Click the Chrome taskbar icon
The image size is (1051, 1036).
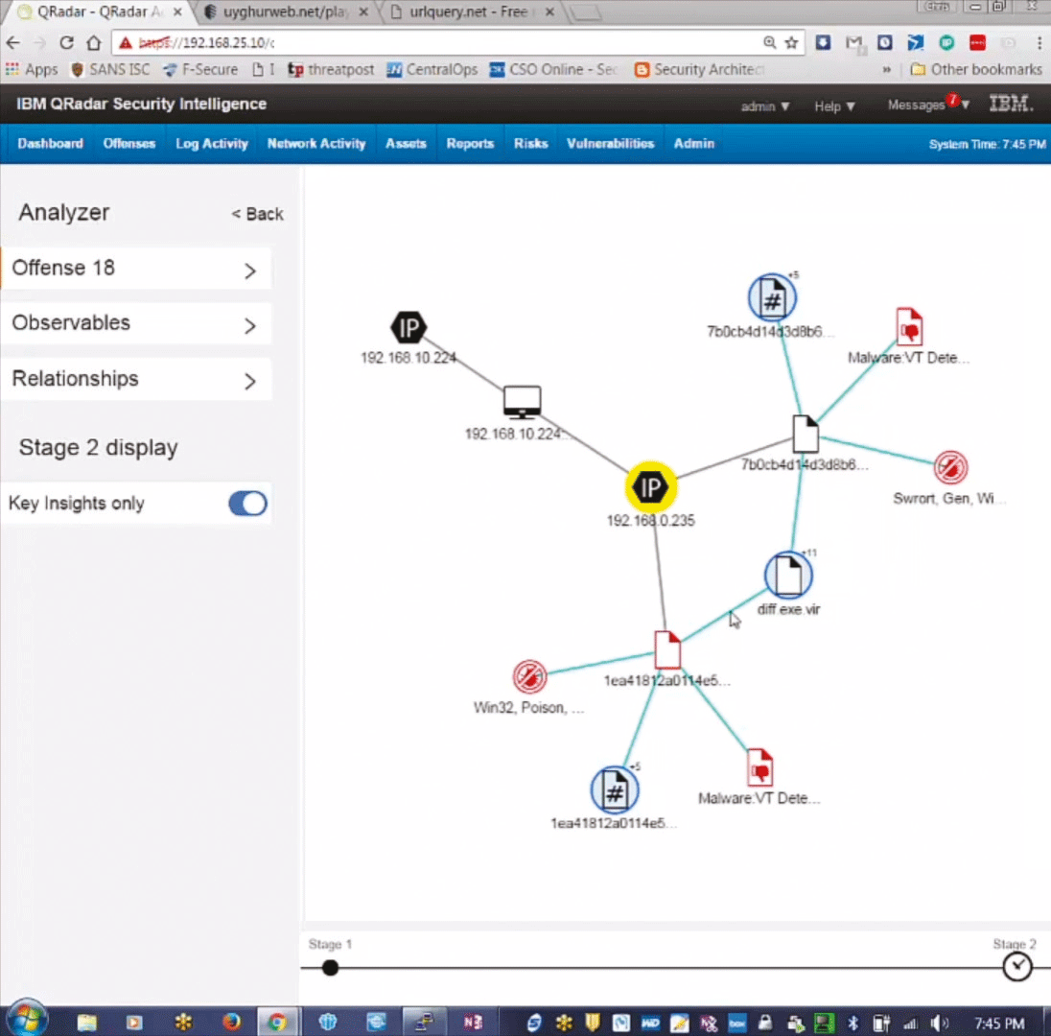[276, 1022]
